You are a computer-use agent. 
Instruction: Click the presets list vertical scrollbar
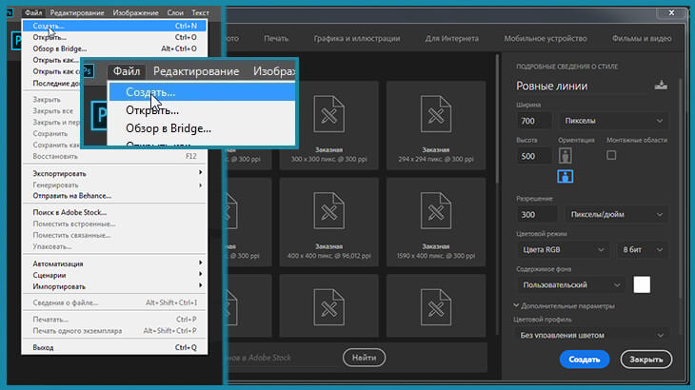click(x=497, y=119)
